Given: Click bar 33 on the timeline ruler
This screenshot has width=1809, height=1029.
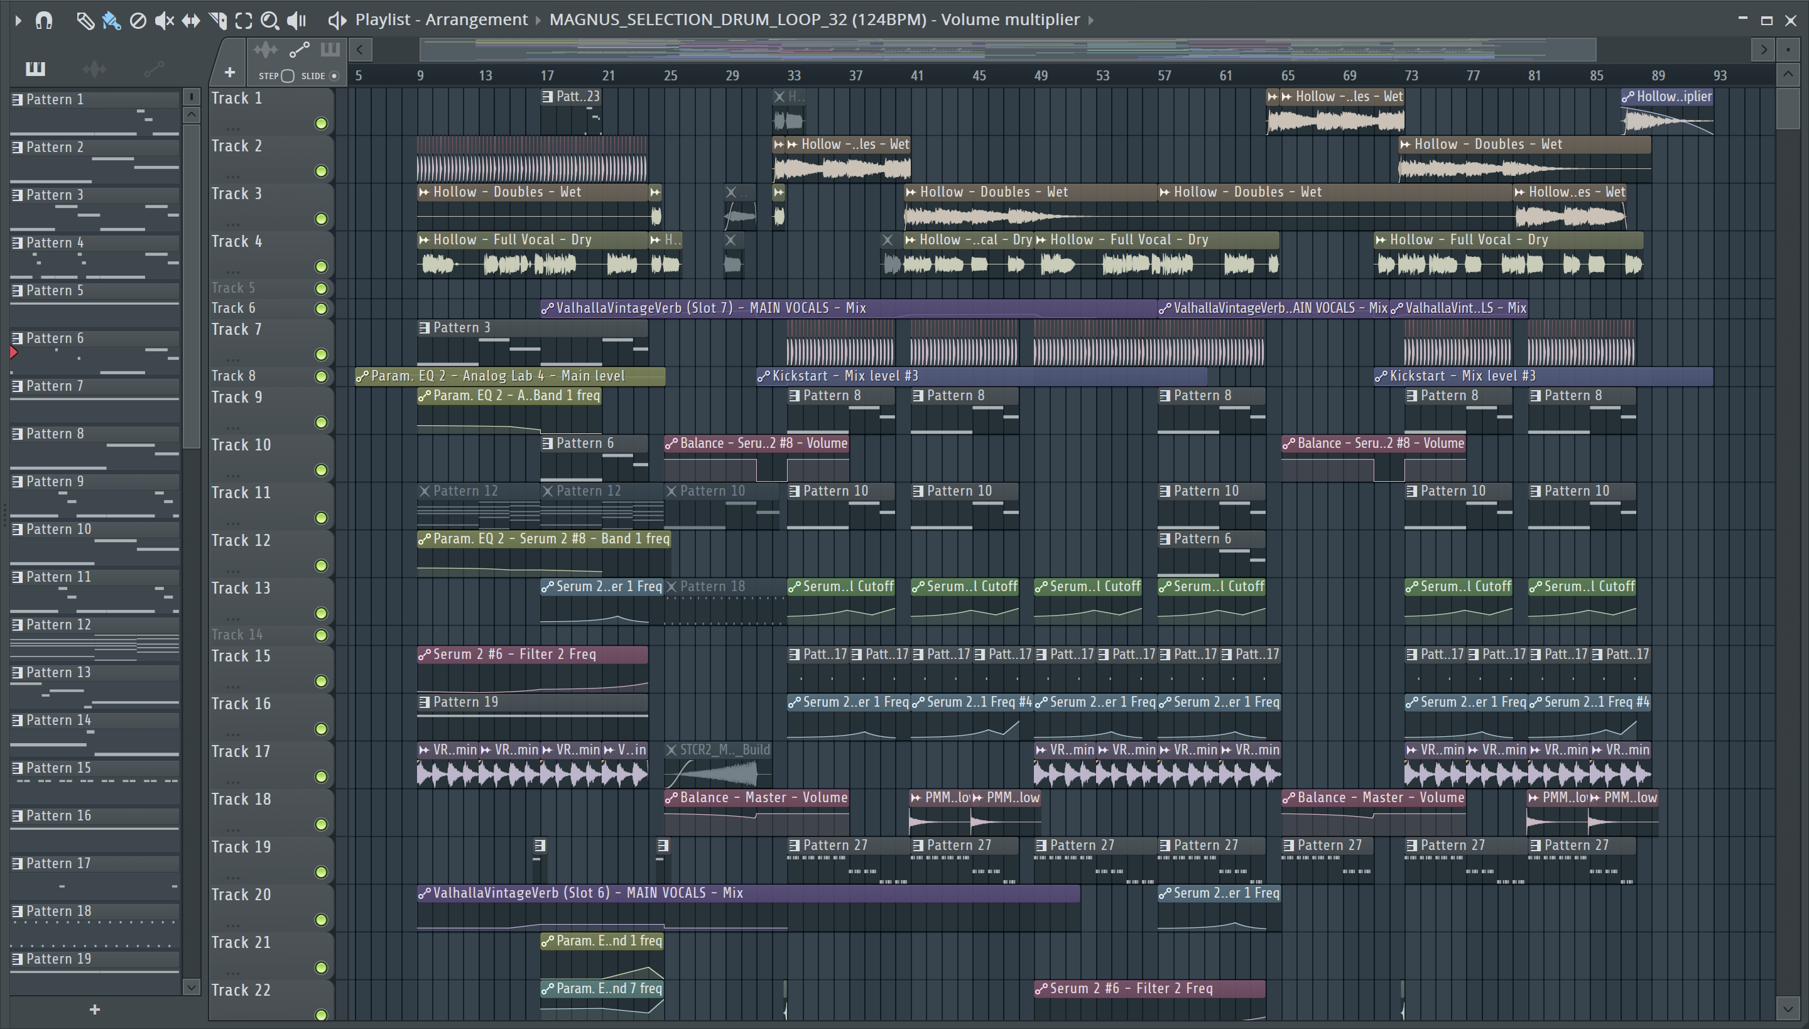Looking at the screenshot, I should [794, 75].
